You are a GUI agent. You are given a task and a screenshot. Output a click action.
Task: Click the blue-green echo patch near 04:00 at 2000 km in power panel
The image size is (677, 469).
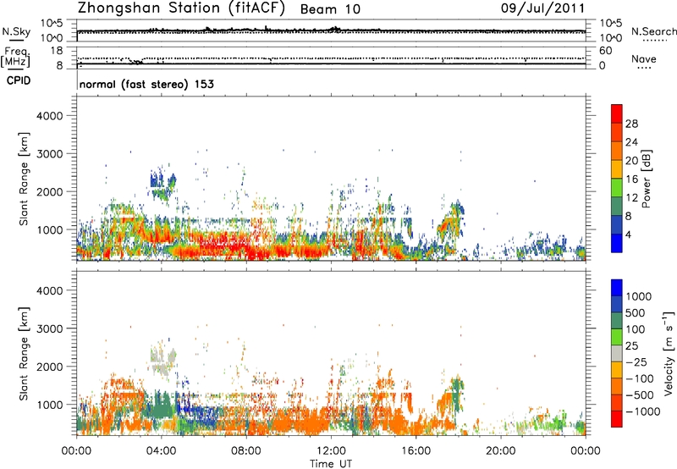pos(162,184)
